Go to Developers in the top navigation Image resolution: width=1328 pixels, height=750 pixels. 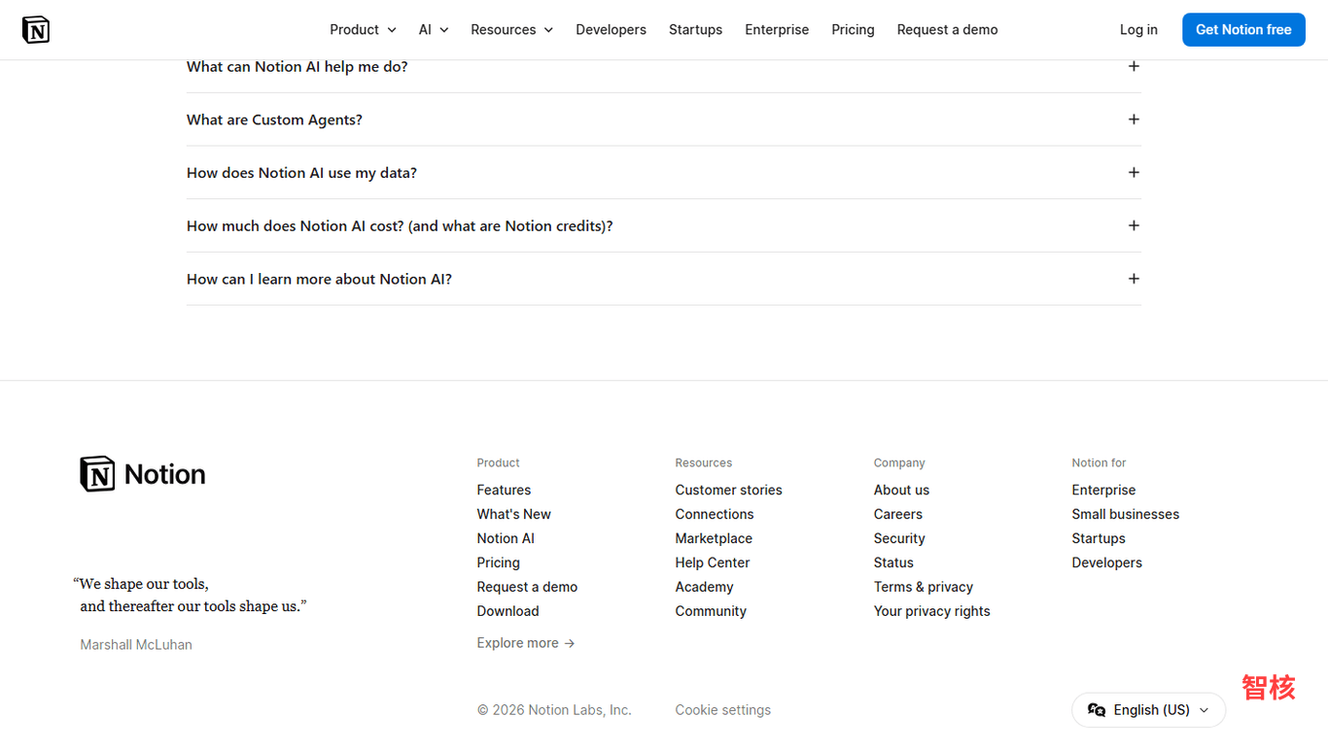coord(611,30)
